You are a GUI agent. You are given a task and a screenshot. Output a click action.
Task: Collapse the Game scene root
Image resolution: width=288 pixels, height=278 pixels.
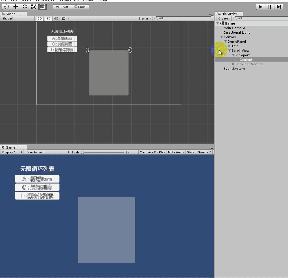click(x=218, y=23)
